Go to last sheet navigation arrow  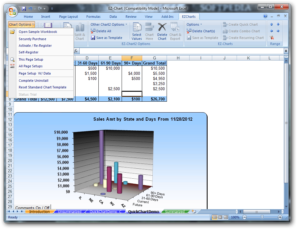pyautogui.click(x=22, y=212)
